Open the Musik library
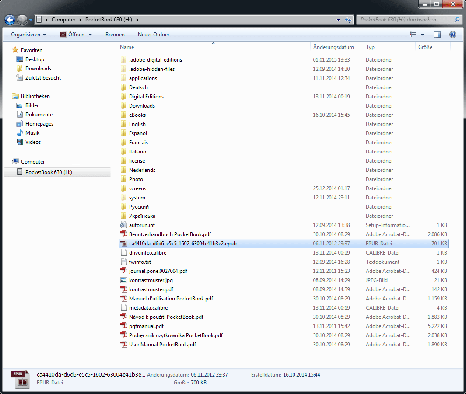 point(28,133)
